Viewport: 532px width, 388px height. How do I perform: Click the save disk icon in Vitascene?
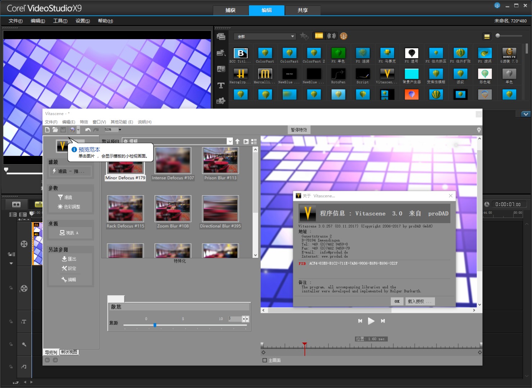pyautogui.click(x=63, y=130)
